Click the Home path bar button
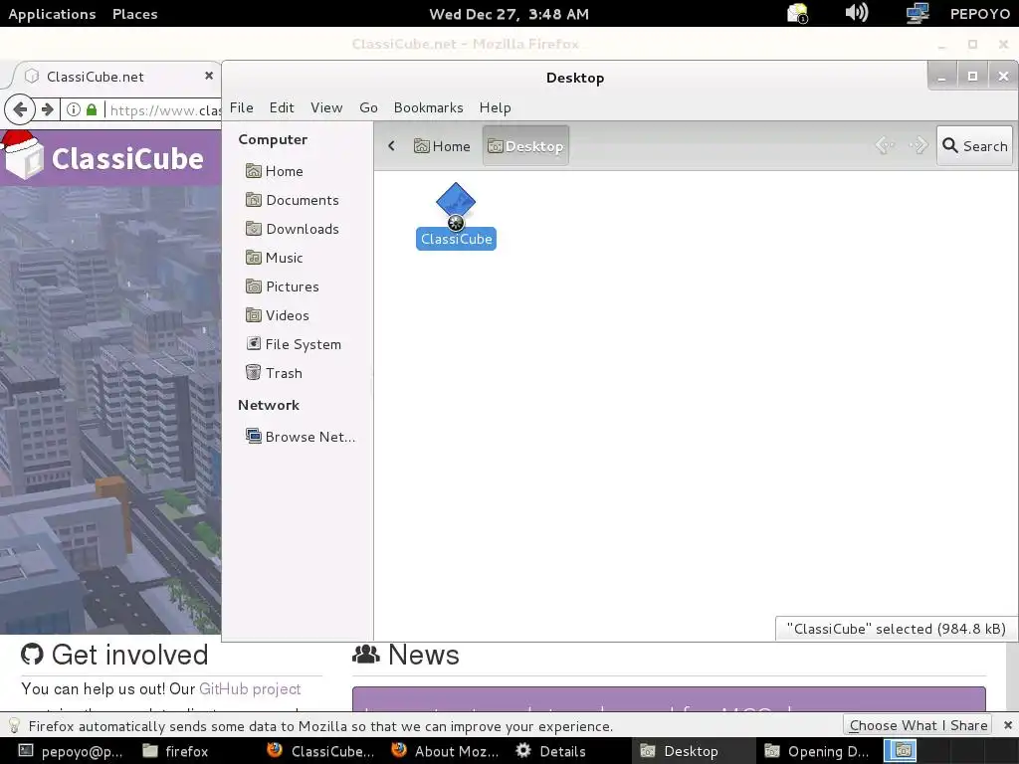This screenshot has height=764, width=1019. click(442, 146)
